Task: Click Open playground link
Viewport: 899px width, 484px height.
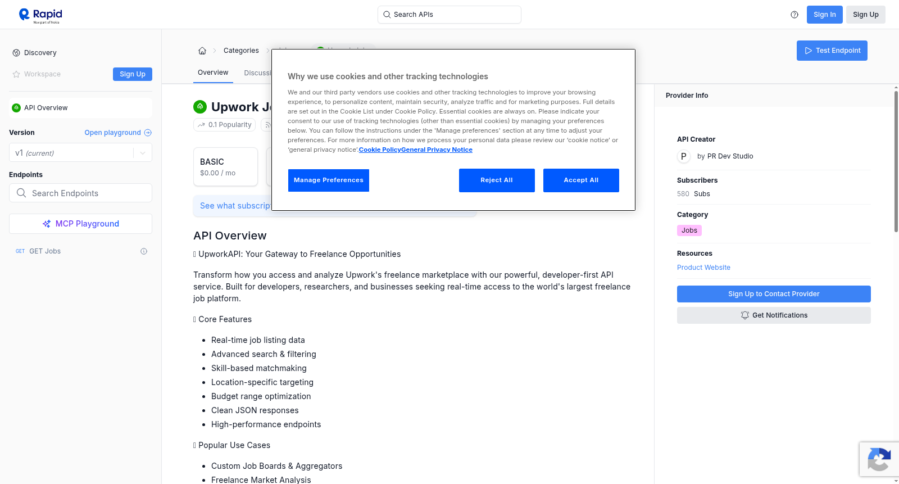Action: click(x=112, y=133)
